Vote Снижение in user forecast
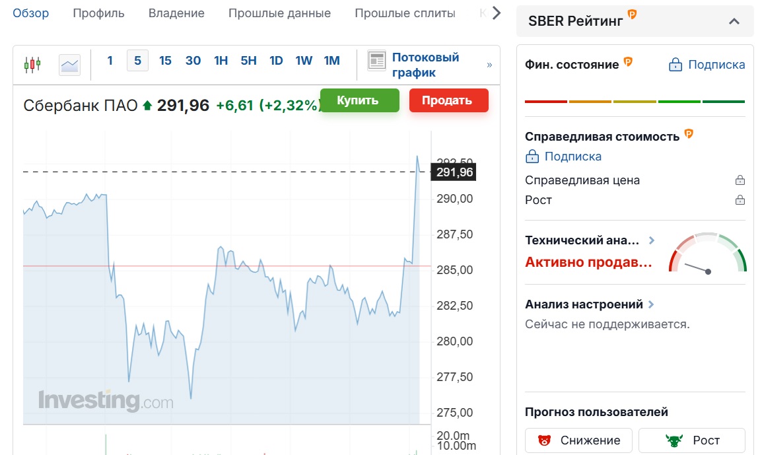Screen dimensions: 760x455 [x=578, y=440]
